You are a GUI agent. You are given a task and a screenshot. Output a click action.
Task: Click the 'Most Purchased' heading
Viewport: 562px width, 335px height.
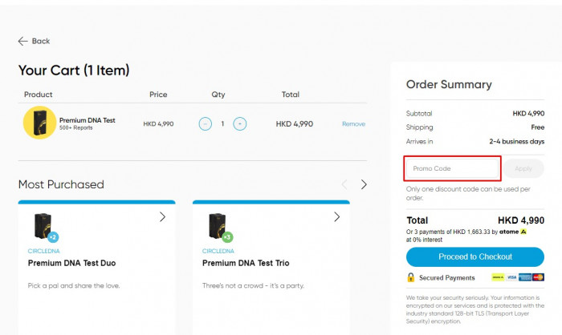pos(61,184)
